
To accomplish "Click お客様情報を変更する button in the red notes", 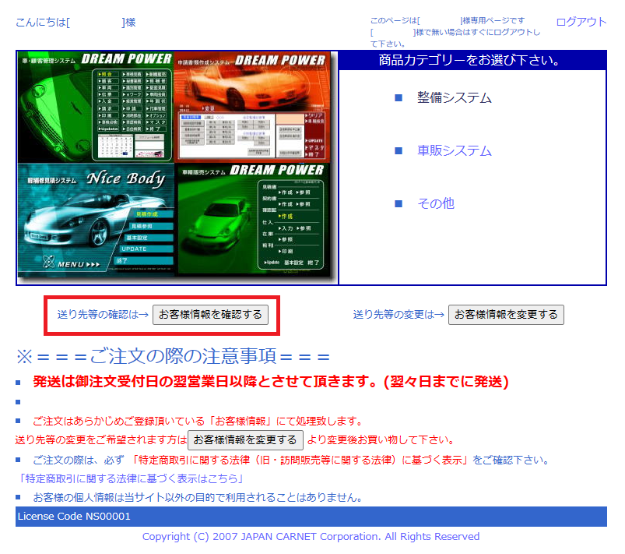I will coord(245,439).
